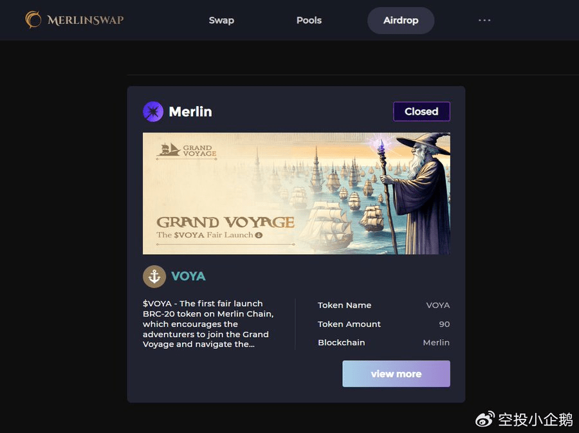This screenshot has width=579, height=433.
Task: Open the Pools tab
Action: click(x=309, y=21)
